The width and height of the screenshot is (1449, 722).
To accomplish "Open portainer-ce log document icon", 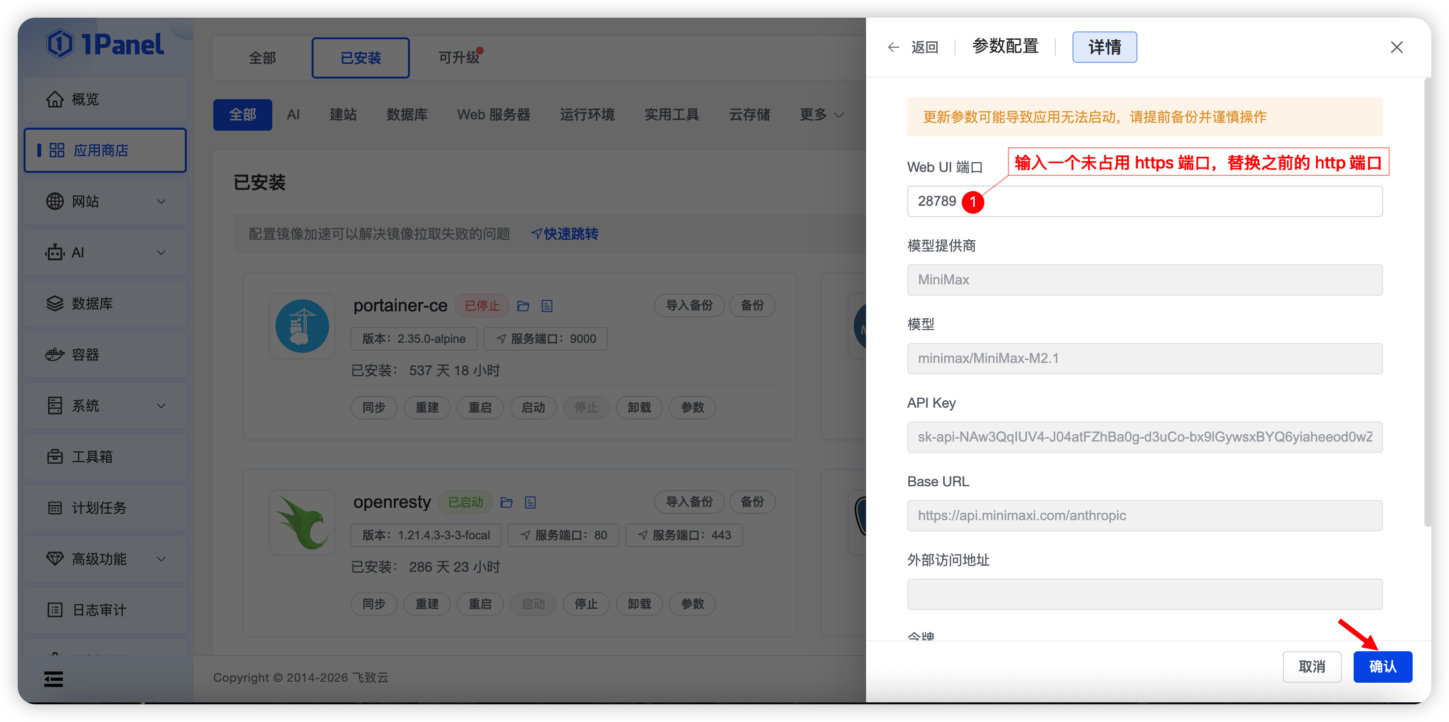I will pos(547,305).
